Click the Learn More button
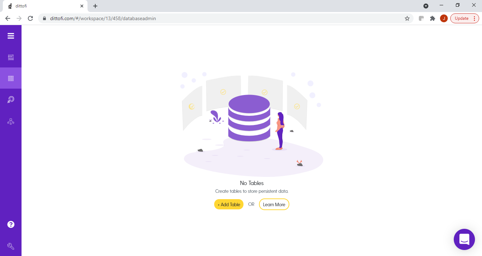Viewport: 482px width, 256px height. (x=274, y=204)
